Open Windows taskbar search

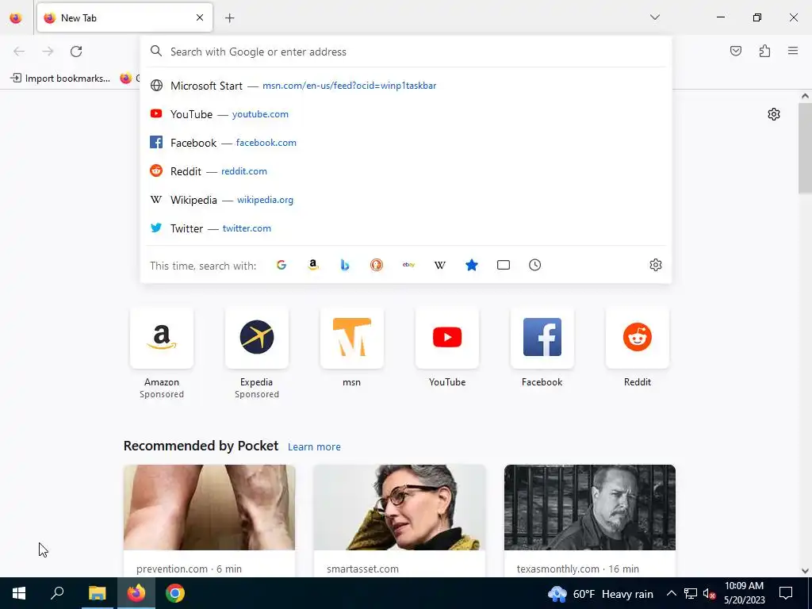click(x=57, y=593)
